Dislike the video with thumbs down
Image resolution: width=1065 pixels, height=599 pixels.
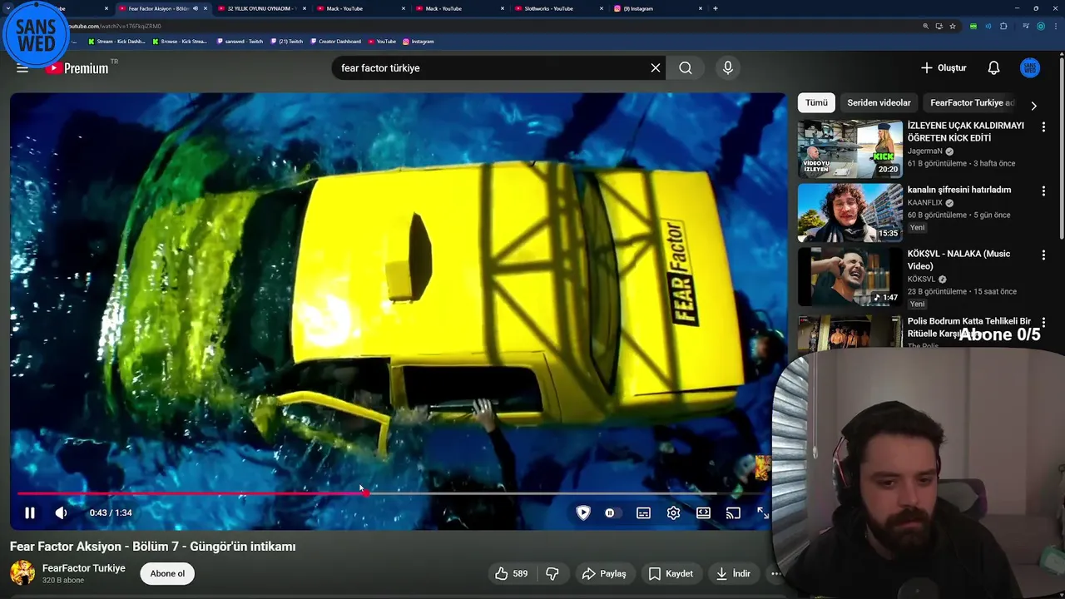(552, 573)
